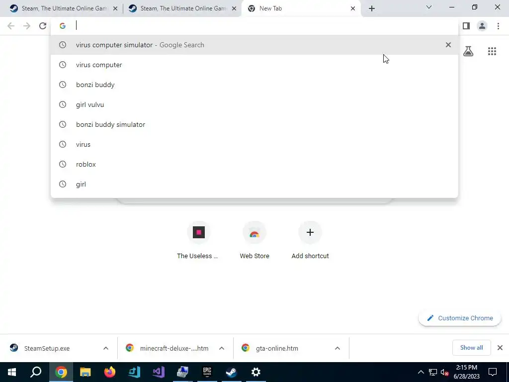Close the second Steam tab
The image size is (509, 382).
(x=234, y=8)
